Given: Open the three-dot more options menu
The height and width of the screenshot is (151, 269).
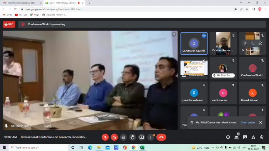Looking at the screenshot, I should point(151,137).
